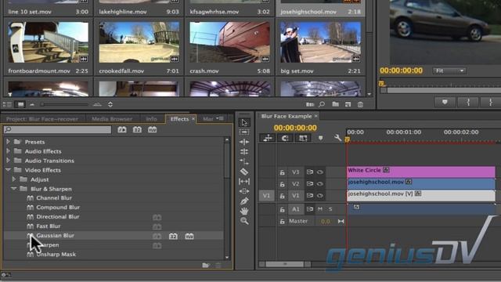The height and width of the screenshot is (282, 501).
Task: Select the White Circle clip on V3
Action: 421,172
